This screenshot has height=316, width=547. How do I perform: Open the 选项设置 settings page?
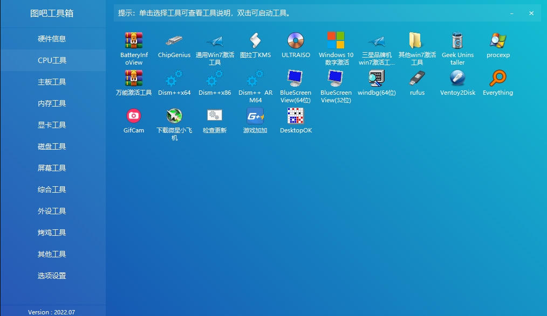tap(53, 276)
